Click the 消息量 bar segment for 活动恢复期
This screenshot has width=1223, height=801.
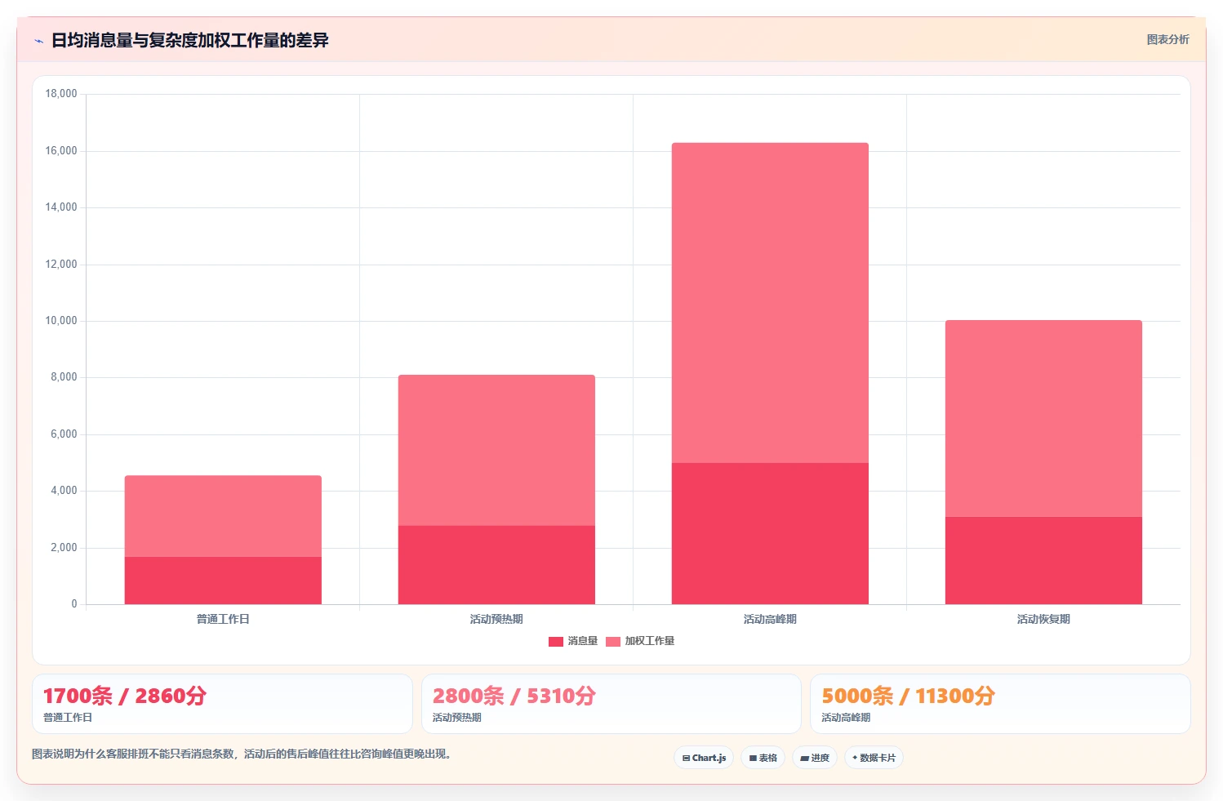tap(1043, 560)
